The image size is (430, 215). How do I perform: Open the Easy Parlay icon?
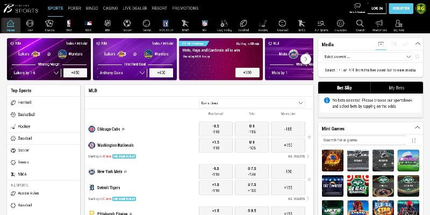click(224, 25)
